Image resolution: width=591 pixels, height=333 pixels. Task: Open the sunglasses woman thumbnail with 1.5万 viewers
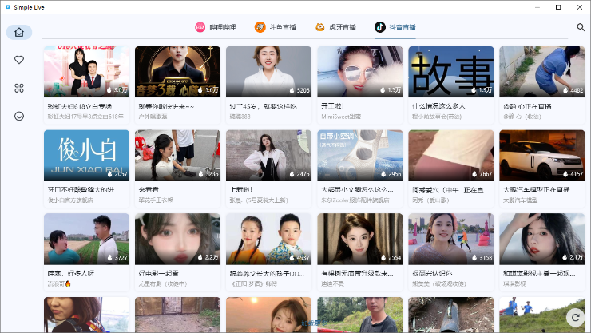pos(360,72)
